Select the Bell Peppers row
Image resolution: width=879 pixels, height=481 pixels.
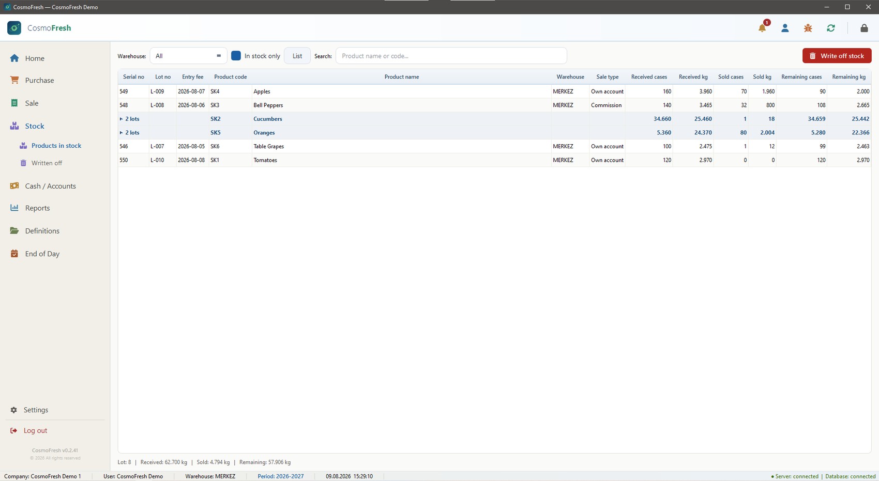(494, 105)
